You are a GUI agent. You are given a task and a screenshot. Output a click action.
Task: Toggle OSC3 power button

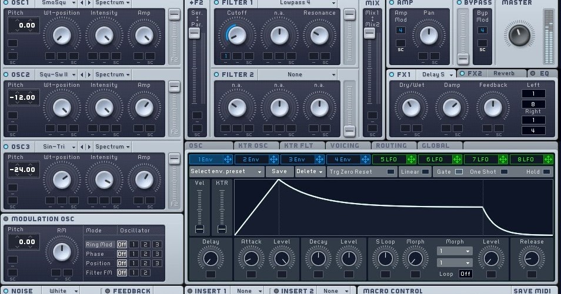click(x=6, y=147)
